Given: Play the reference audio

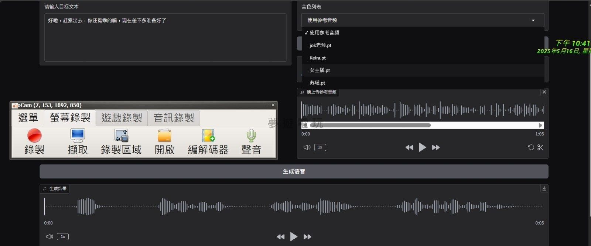Looking at the screenshot, I should (x=422, y=147).
